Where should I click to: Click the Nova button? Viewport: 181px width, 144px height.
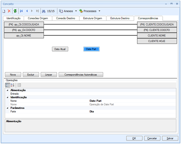13,75
